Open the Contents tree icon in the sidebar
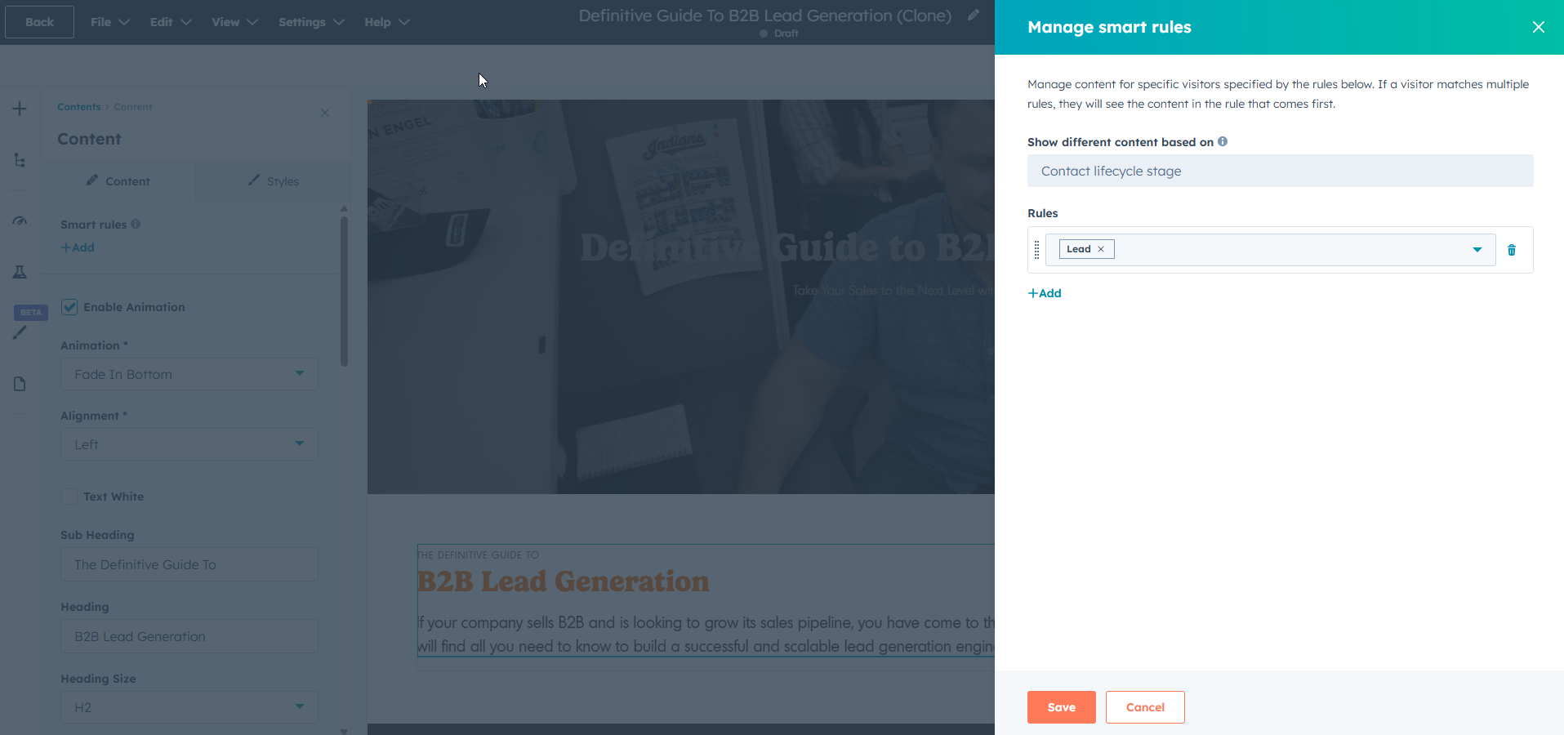 (x=20, y=161)
